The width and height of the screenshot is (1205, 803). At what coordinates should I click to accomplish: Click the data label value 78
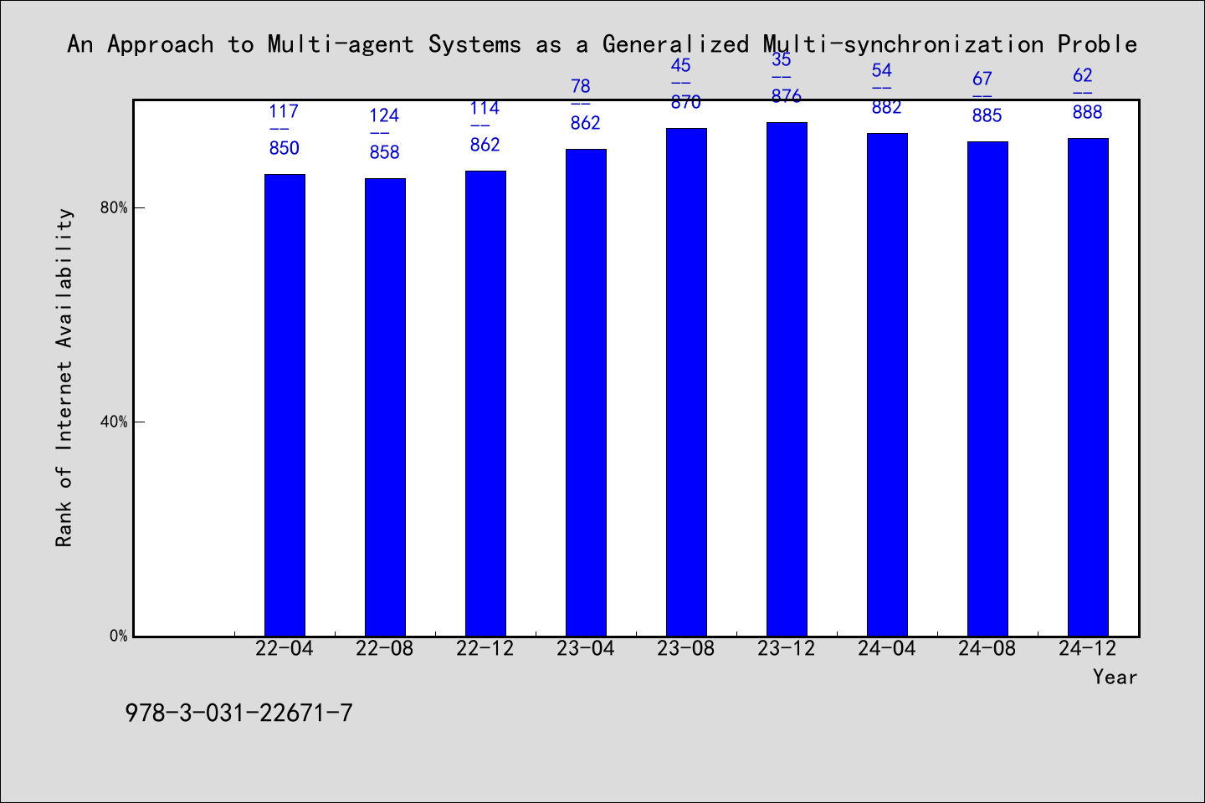[581, 86]
